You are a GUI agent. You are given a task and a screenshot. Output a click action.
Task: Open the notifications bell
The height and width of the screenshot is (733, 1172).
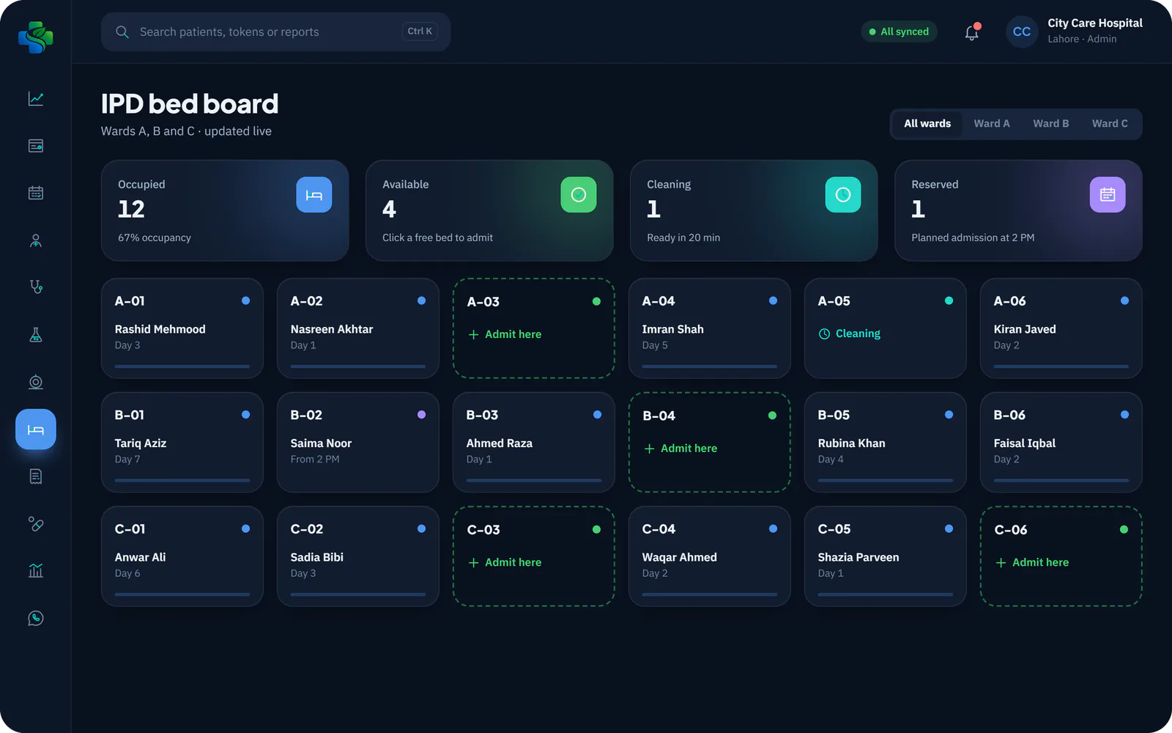click(x=972, y=32)
